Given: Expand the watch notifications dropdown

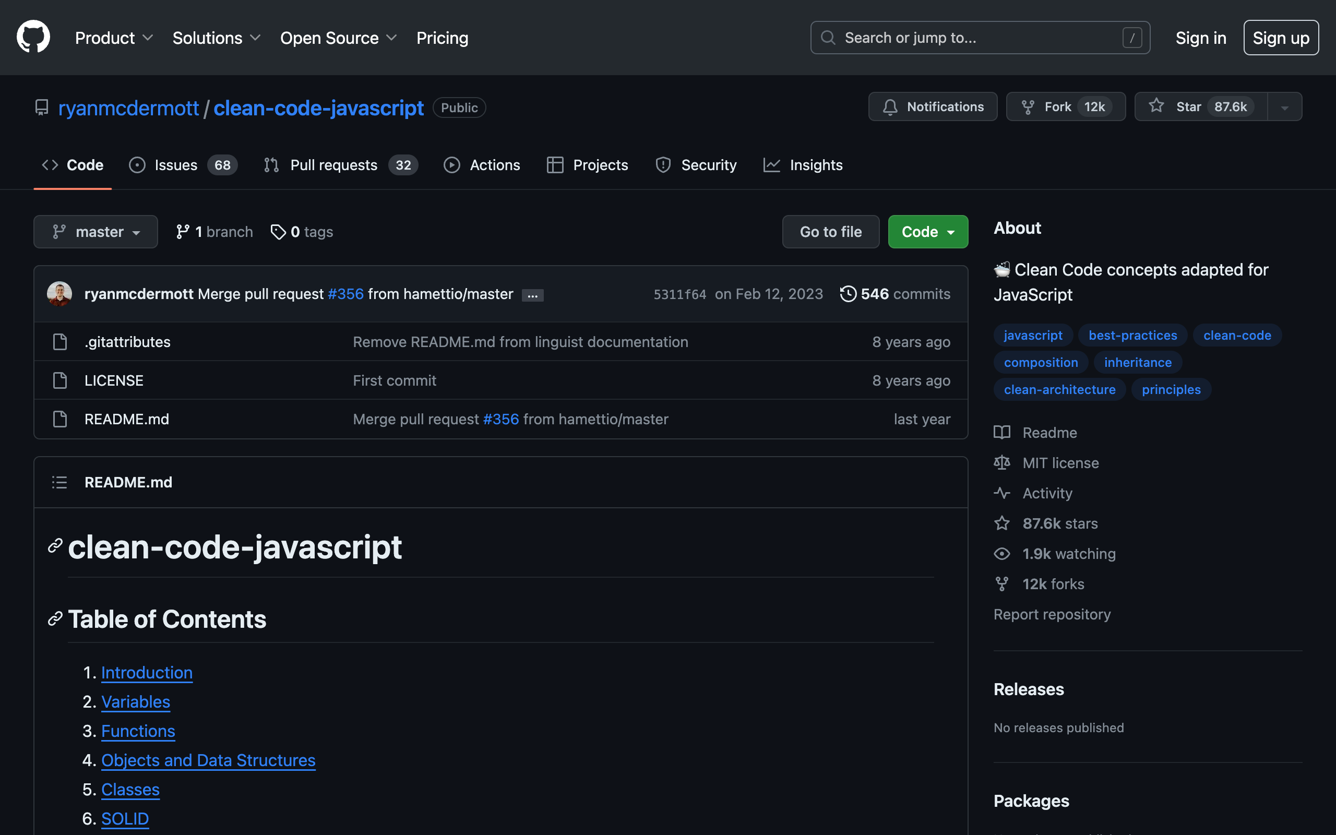Looking at the screenshot, I should click(932, 106).
